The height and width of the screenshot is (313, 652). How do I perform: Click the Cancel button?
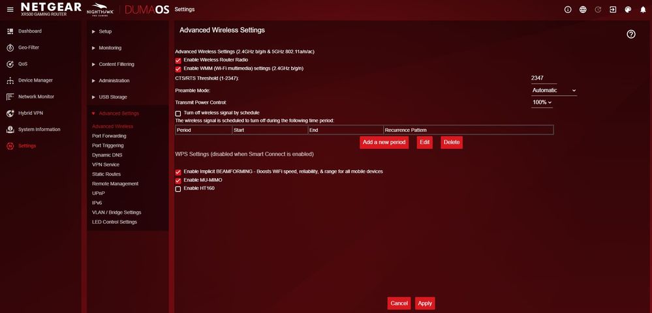pyautogui.click(x=399, y=303)
